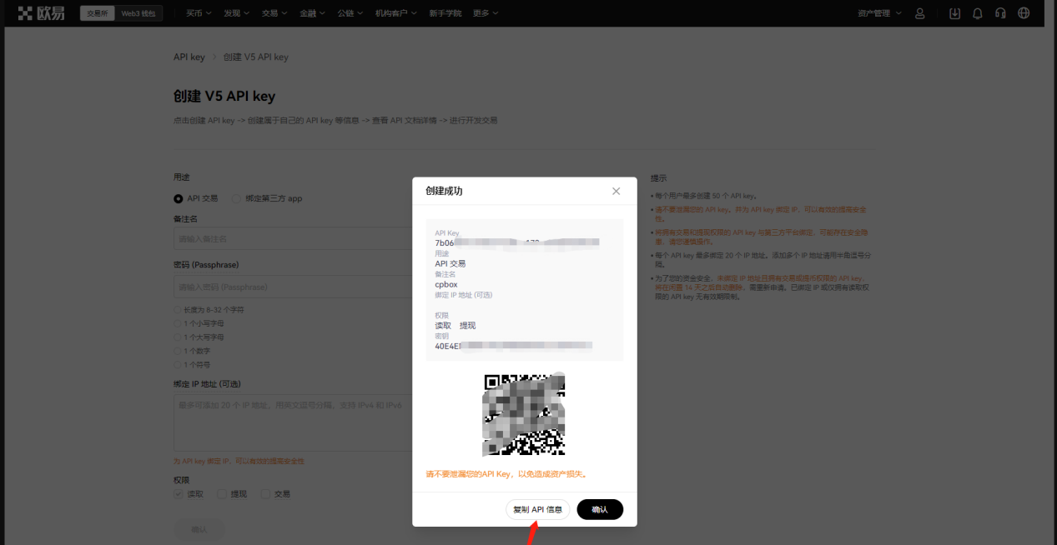This screenshot has height=545, width=1057.
Task: Click the 长度为 8-32 个字符 requirement text
Action: 213,310
